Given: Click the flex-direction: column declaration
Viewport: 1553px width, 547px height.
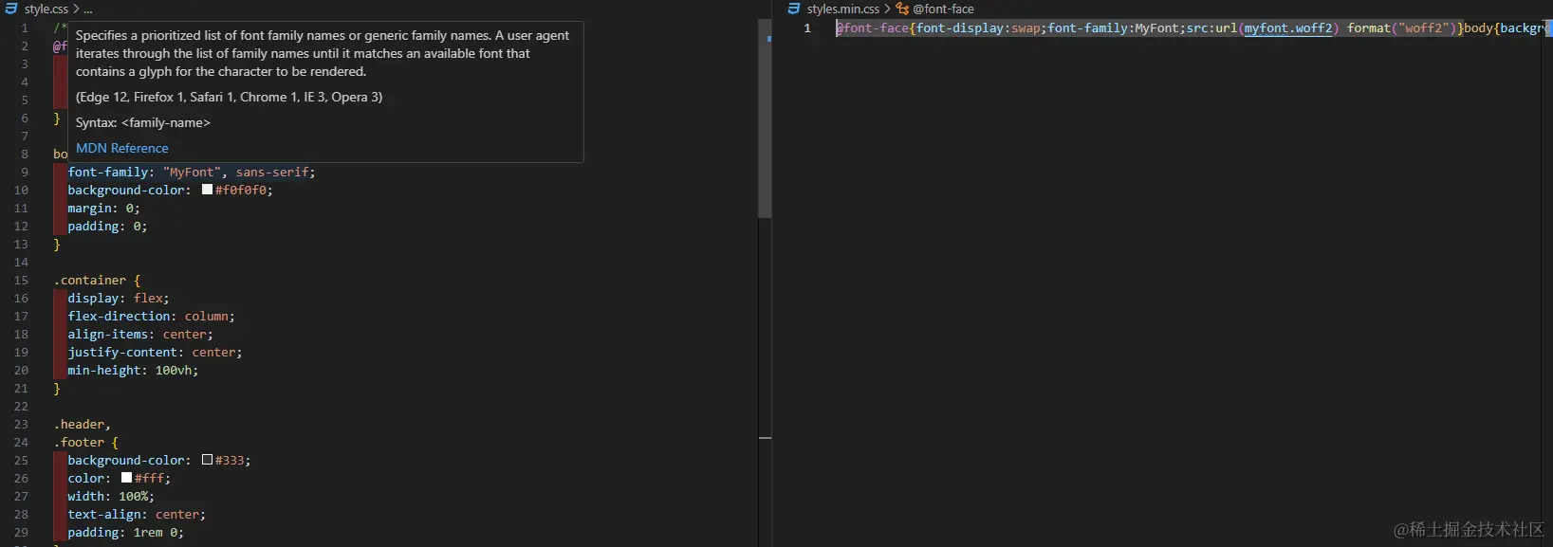Looking at the screenshot, I should tap(151, 316).
